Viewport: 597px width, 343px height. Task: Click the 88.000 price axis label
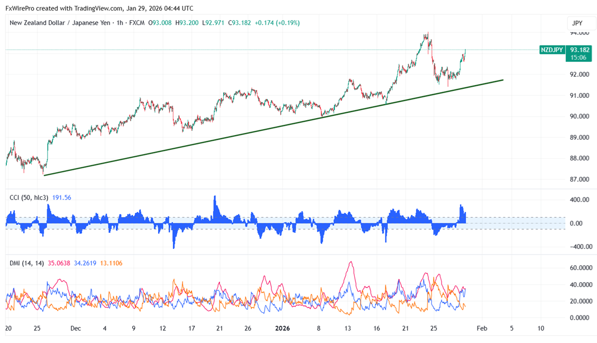579,158
